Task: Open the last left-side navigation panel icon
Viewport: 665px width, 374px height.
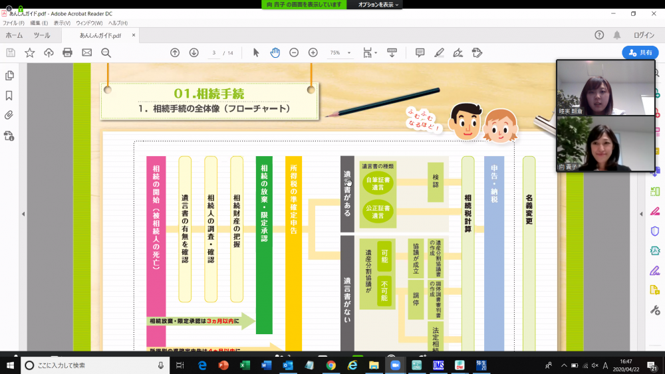Action: click(x=9, y=136)
